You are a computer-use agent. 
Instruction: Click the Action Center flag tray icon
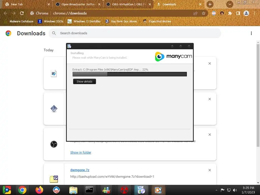click(x=222, y=190)
